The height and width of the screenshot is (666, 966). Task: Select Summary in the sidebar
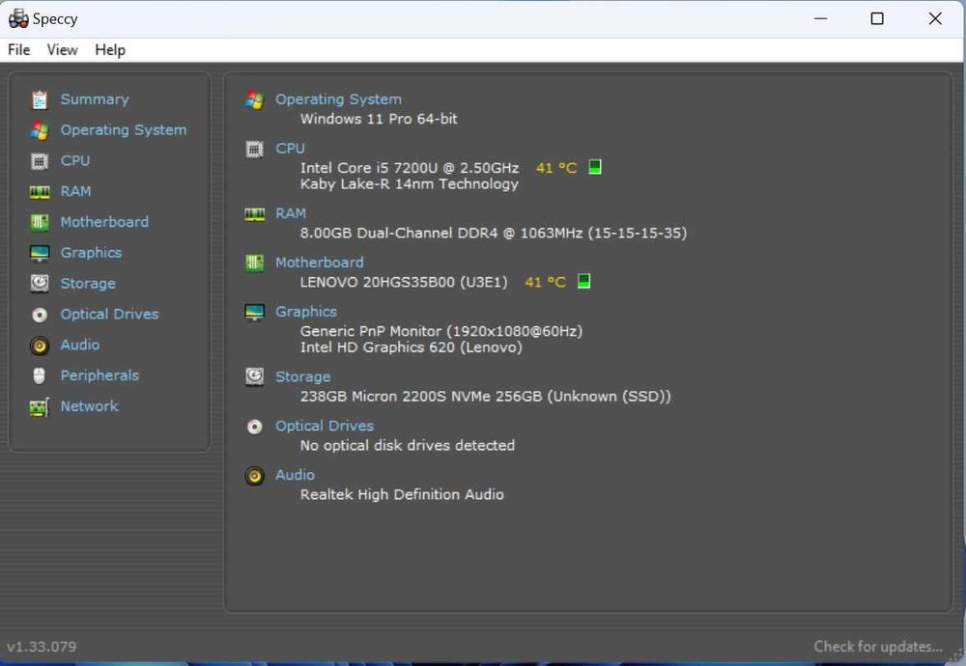click(95, 99)
